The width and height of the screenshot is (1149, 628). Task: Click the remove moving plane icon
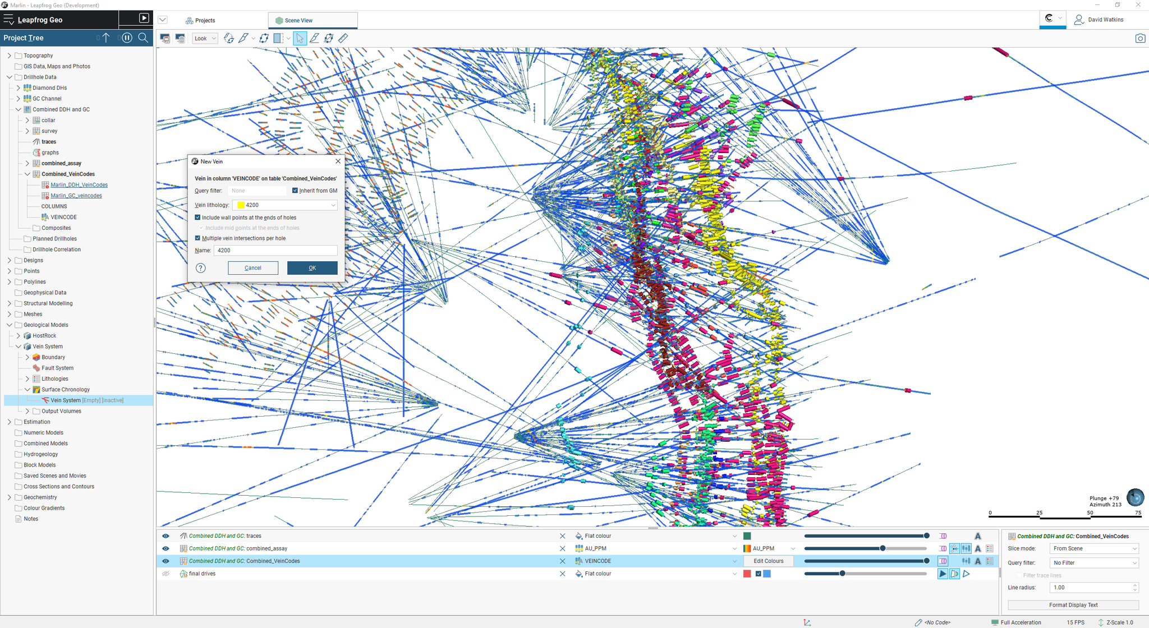click(x=329, y=38)
